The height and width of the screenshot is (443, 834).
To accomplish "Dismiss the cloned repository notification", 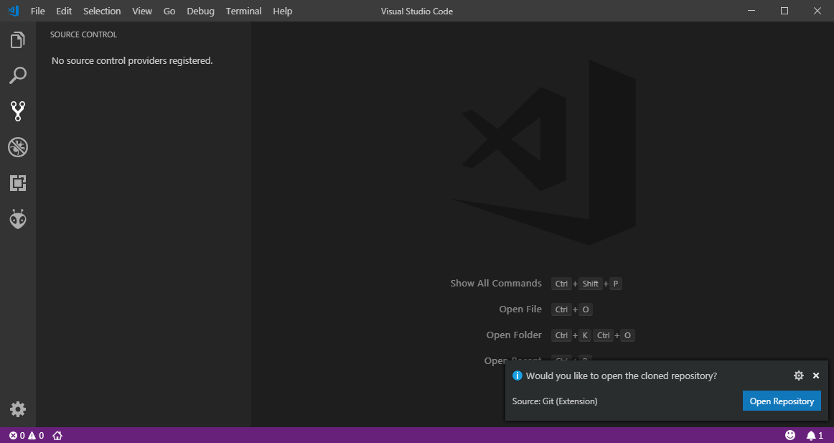I will coord(816,376).
